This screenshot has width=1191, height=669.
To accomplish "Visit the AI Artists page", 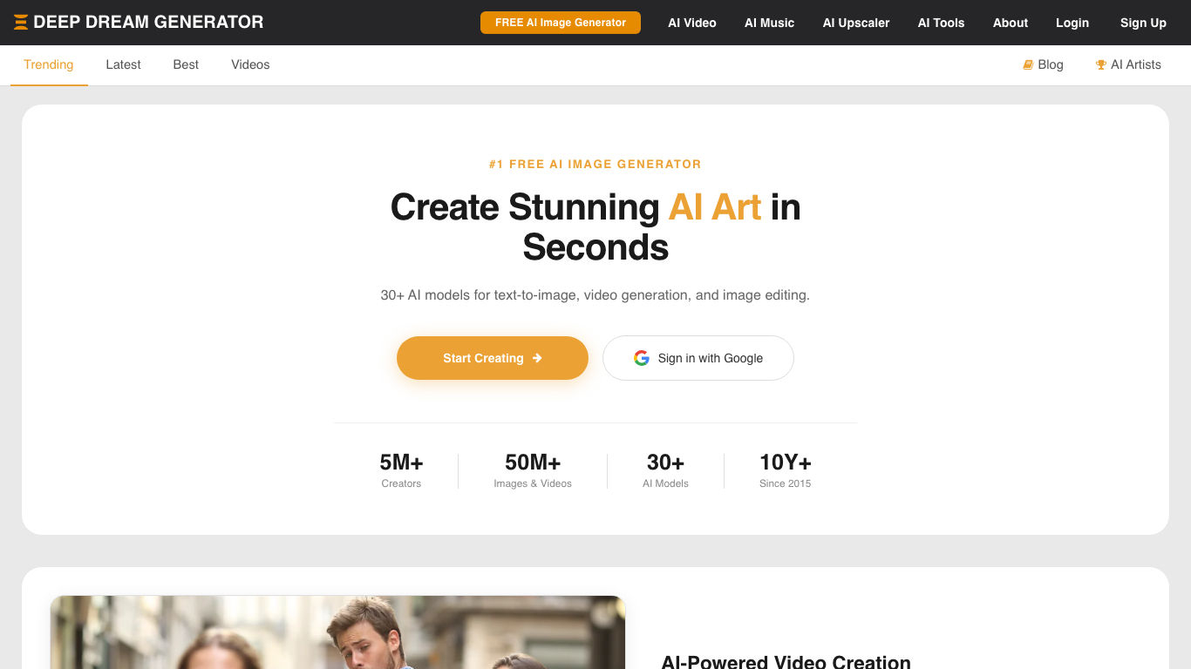I will click(x=1128, y=64).
